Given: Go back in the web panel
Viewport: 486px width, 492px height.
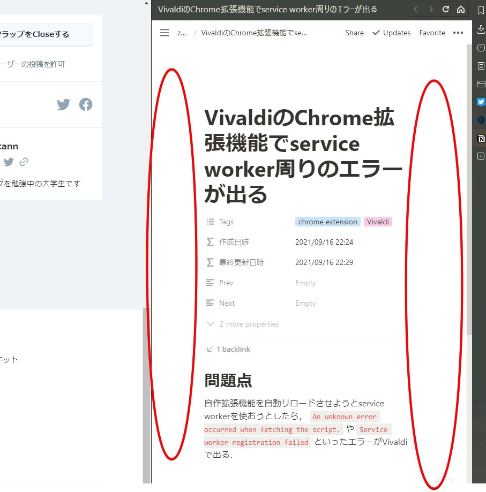Looking at the screenshot, I should pos(415,10).
